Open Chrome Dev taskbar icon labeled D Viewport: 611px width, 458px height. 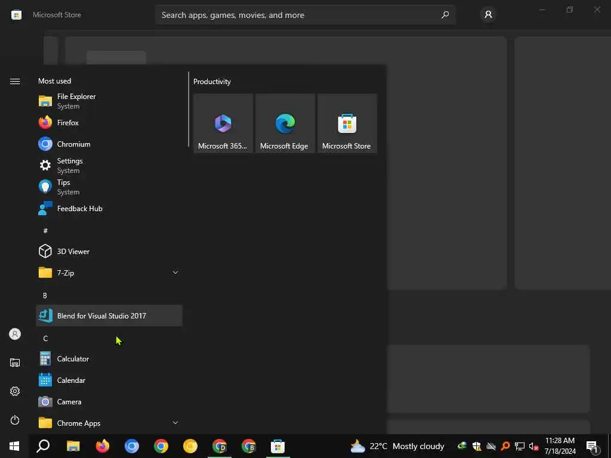point(220,446)
